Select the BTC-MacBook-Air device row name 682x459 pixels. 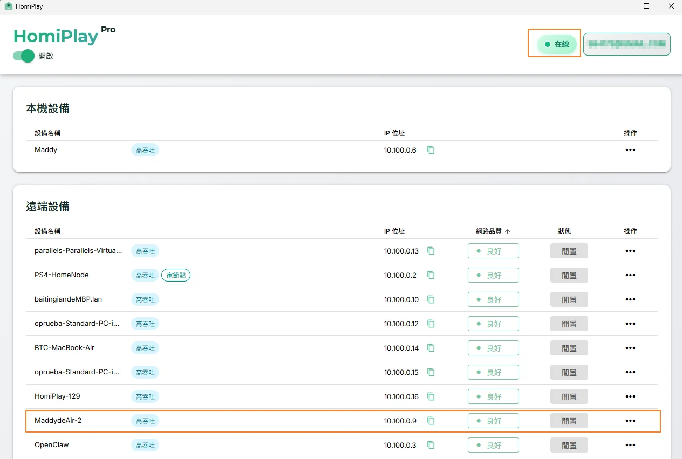[x=64, y=348]
